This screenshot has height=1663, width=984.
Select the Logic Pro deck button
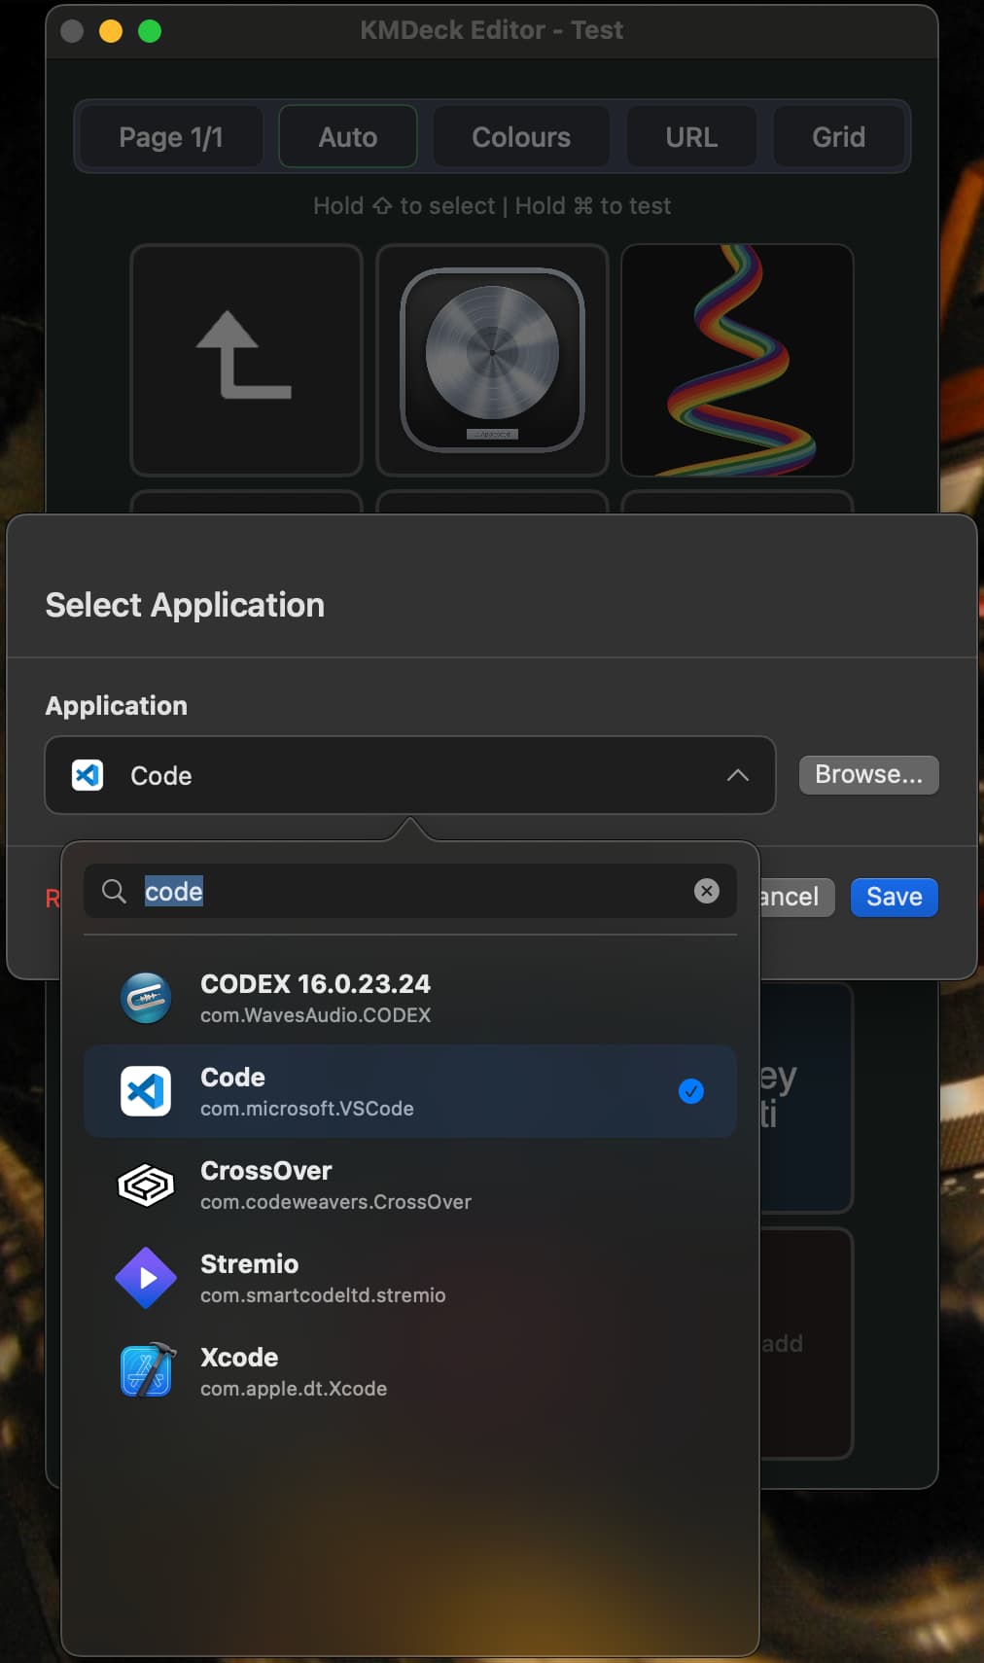coord(492,359)
